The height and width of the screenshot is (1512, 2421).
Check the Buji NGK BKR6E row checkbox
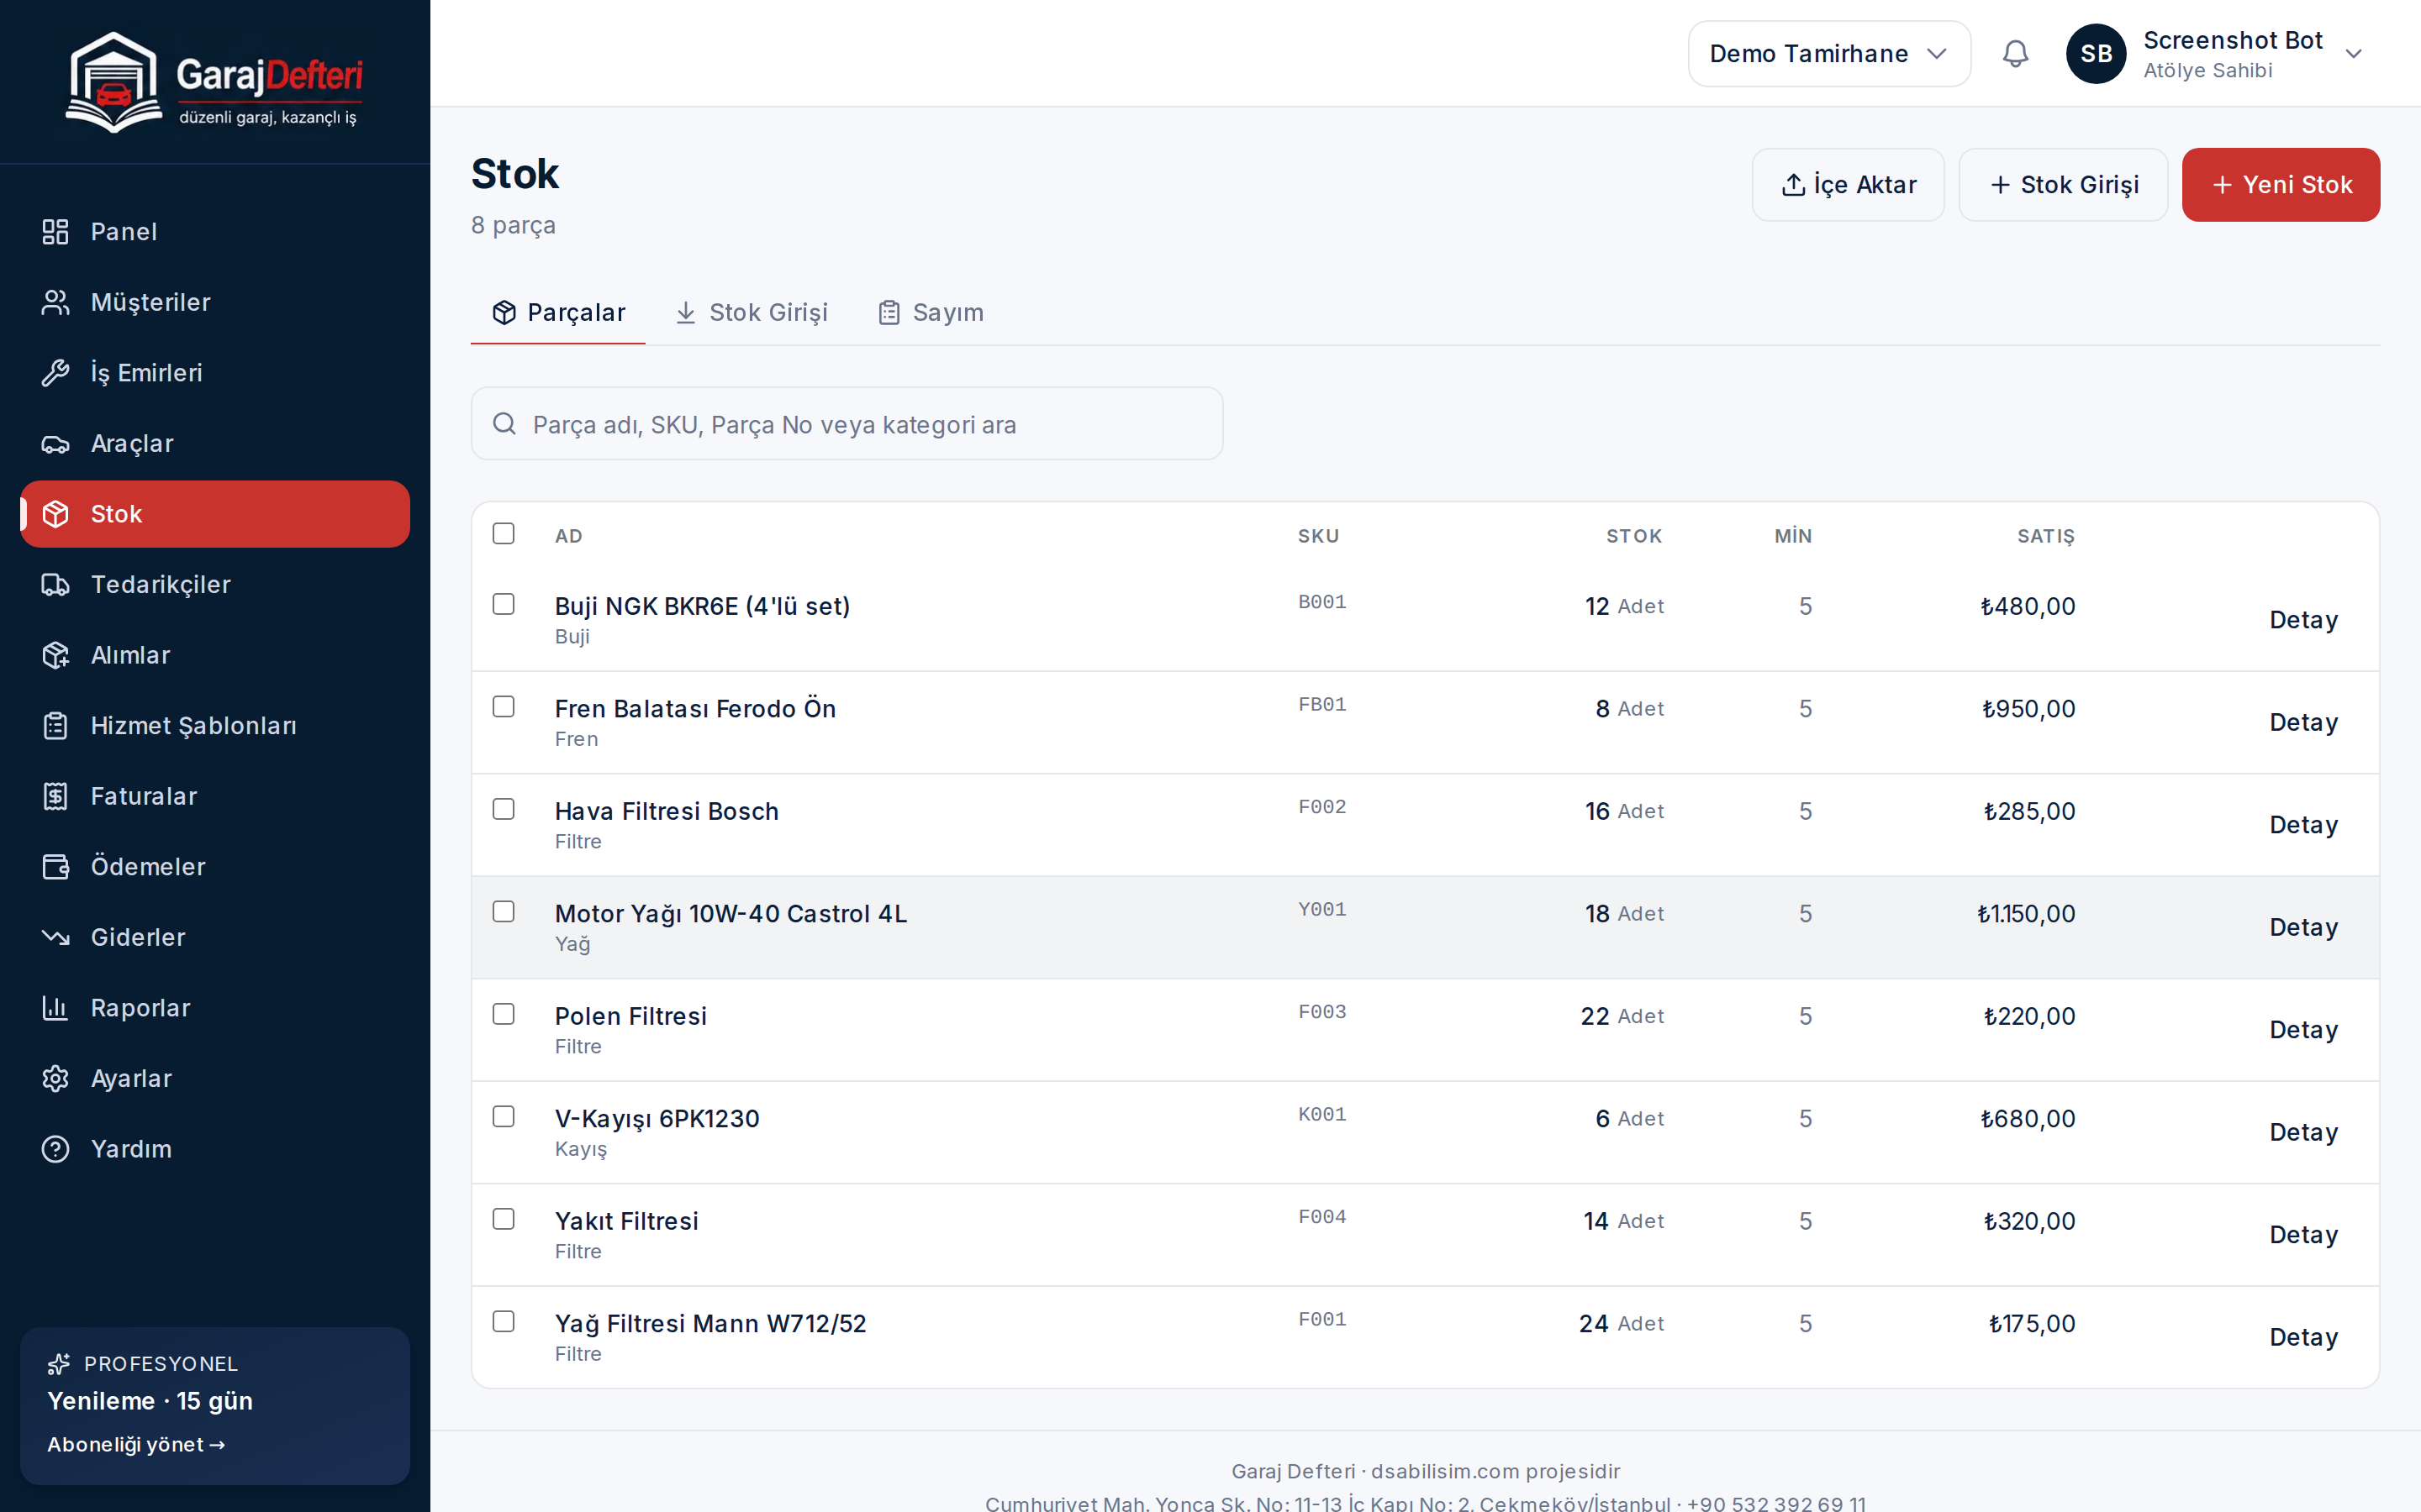504,604
